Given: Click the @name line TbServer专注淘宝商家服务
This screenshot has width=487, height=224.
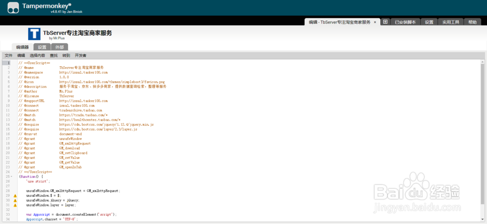Looking at the screenshot, I should click(x=61, y=67).
